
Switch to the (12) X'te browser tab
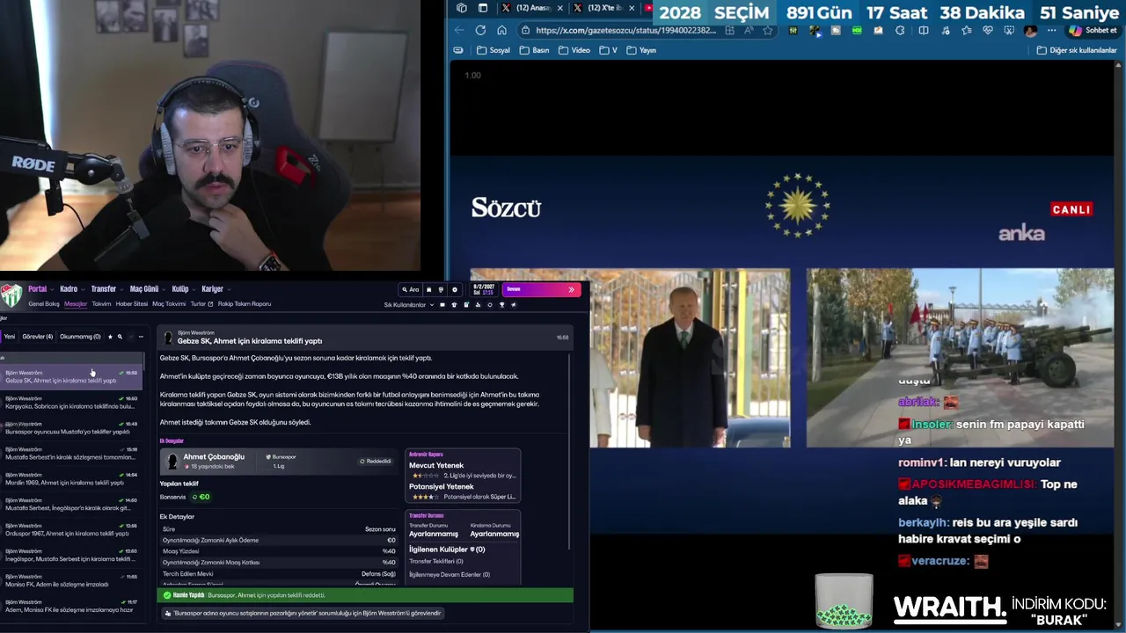click(x=604, y=8)
